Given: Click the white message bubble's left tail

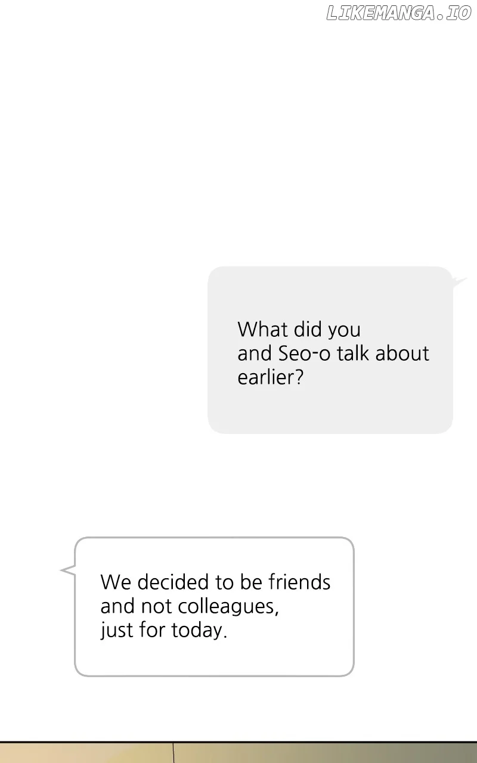Looking at the screenshot, I should 68,570.
